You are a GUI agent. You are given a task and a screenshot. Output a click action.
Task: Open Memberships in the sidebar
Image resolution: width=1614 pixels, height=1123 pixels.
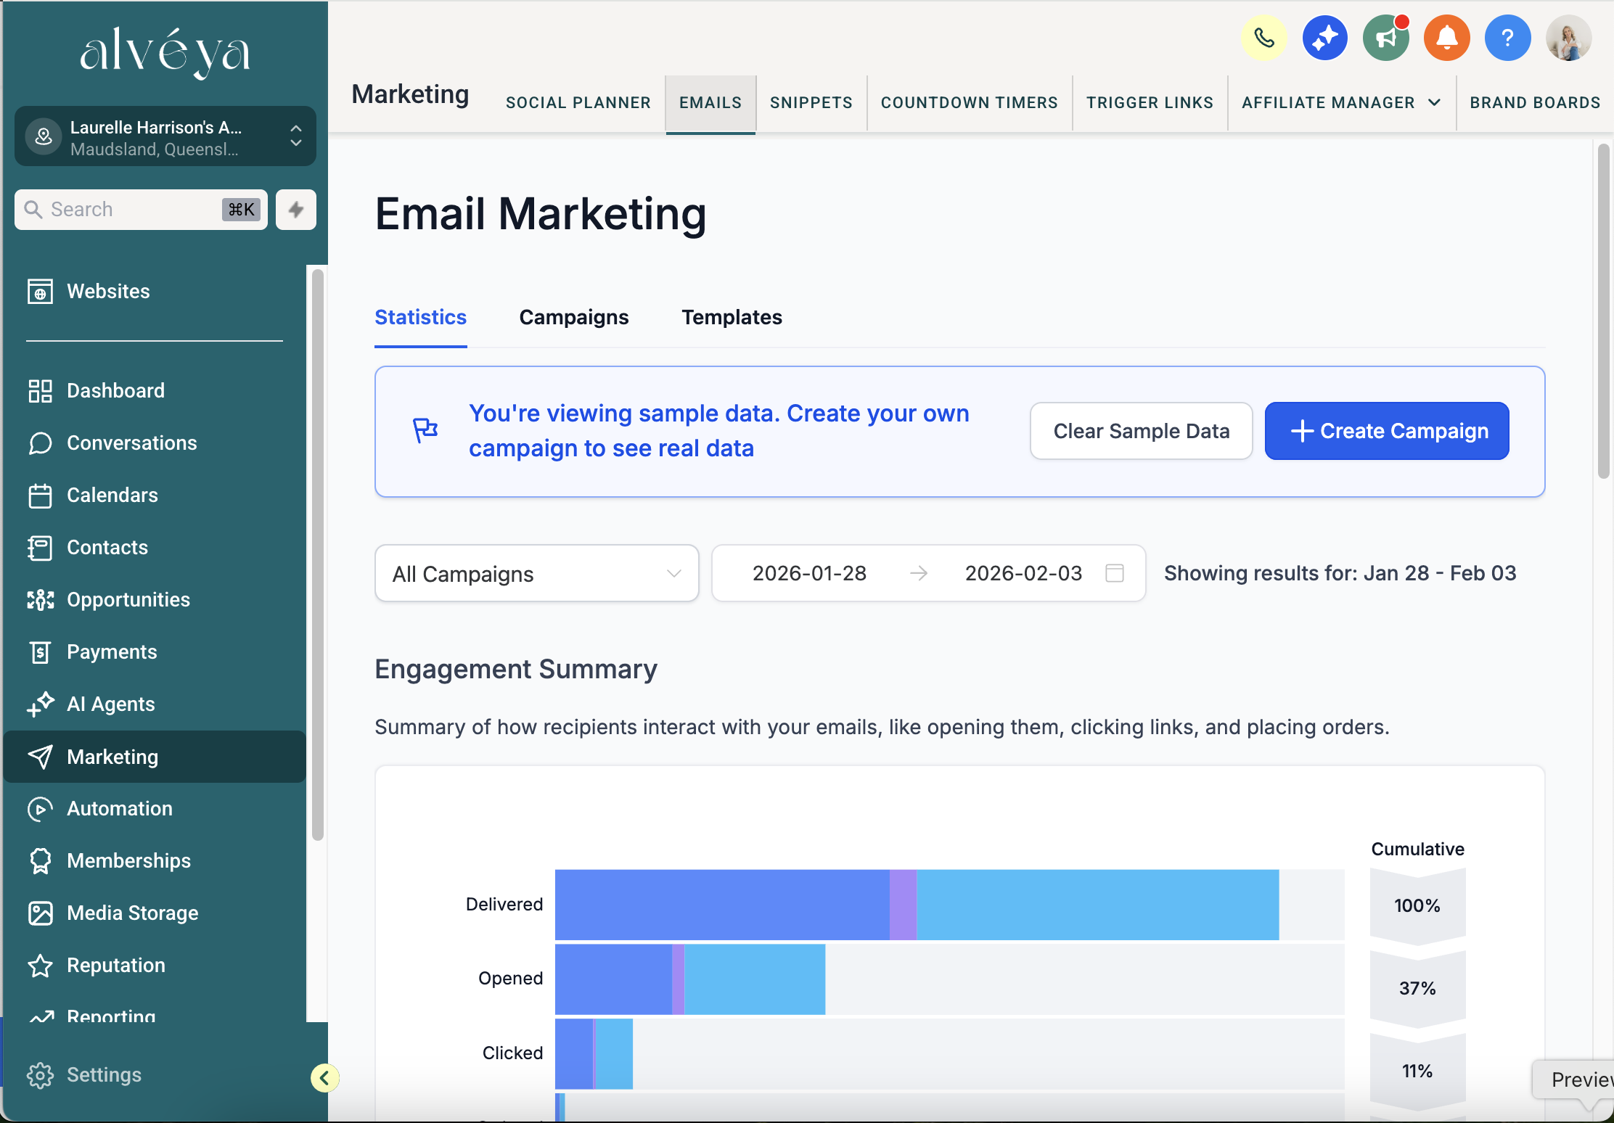[155, 861]
